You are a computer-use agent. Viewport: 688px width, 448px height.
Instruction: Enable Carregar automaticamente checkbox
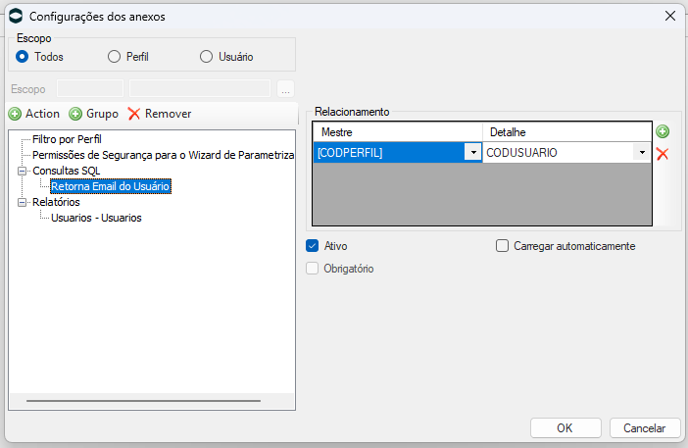pyautogui.click(x=502, y=246)
